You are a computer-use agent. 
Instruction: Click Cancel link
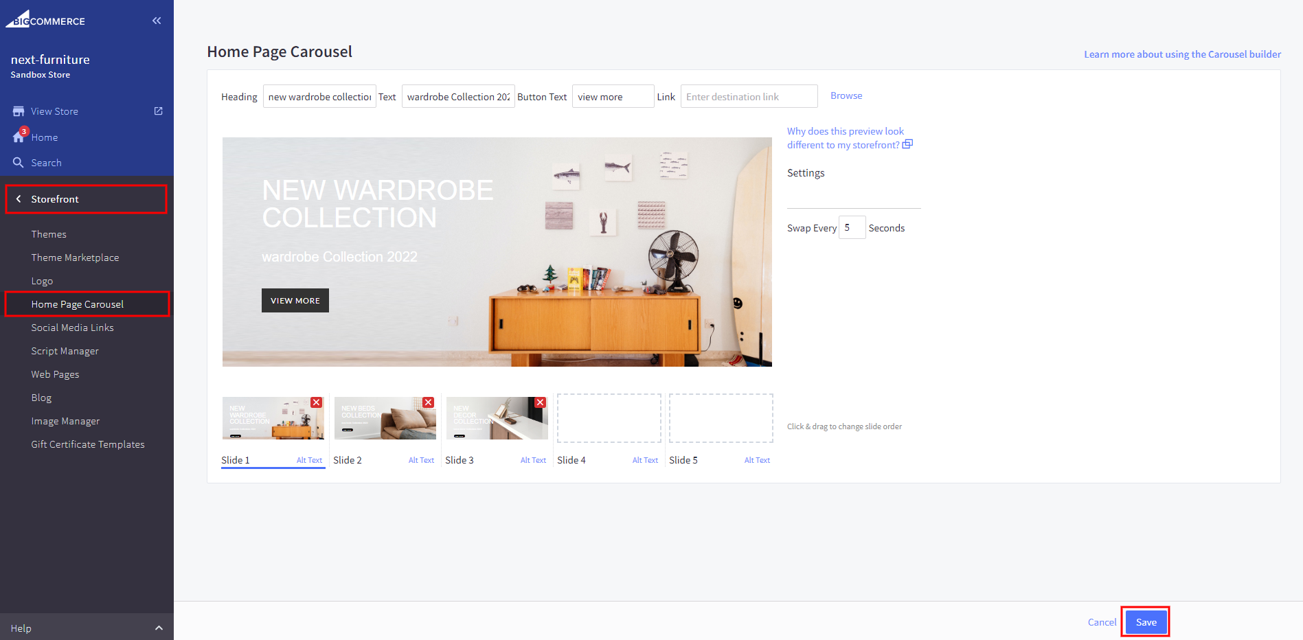tap(1102, 622)
